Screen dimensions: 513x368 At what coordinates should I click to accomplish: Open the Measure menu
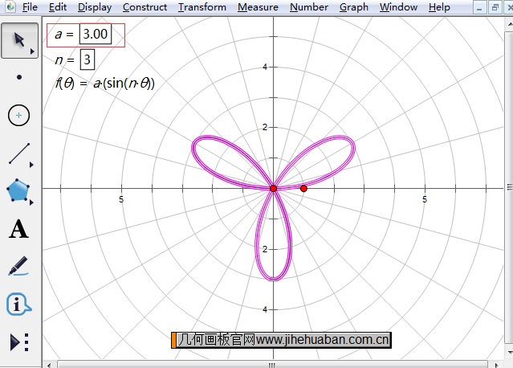(x=258, y=7)
